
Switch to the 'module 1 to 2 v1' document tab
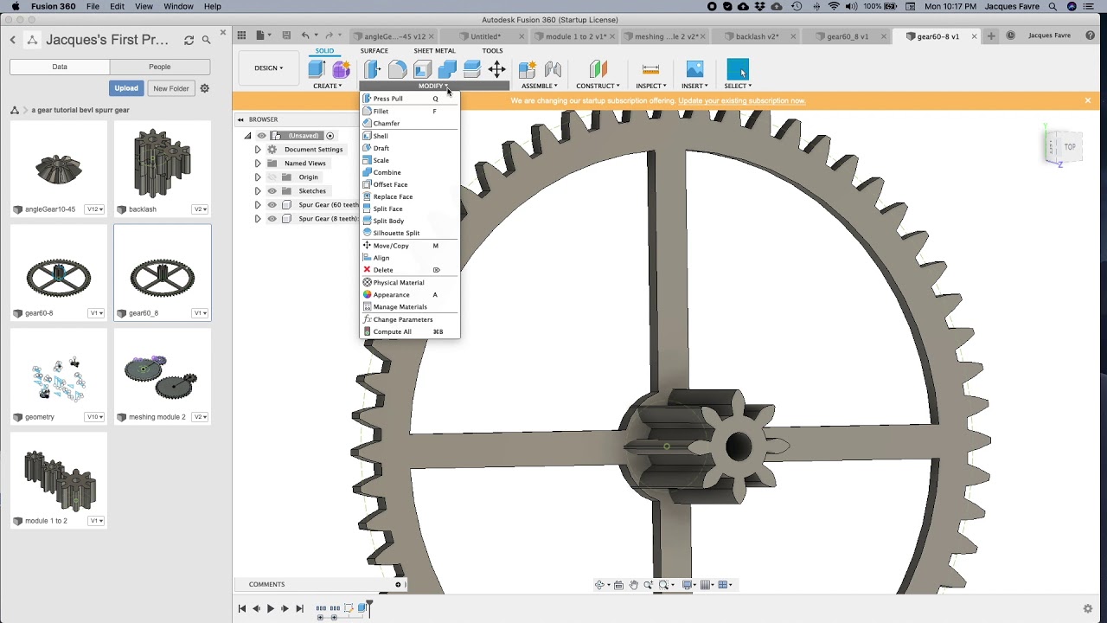point(576,36)
